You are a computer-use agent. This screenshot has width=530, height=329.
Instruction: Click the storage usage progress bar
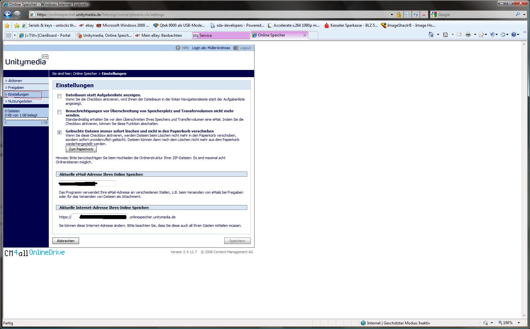click(26, 119)
